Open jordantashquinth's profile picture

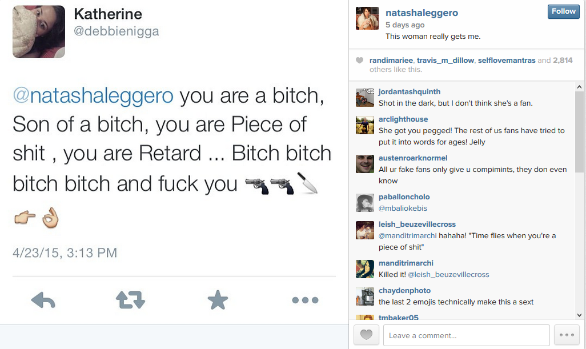tap(365, 98)
